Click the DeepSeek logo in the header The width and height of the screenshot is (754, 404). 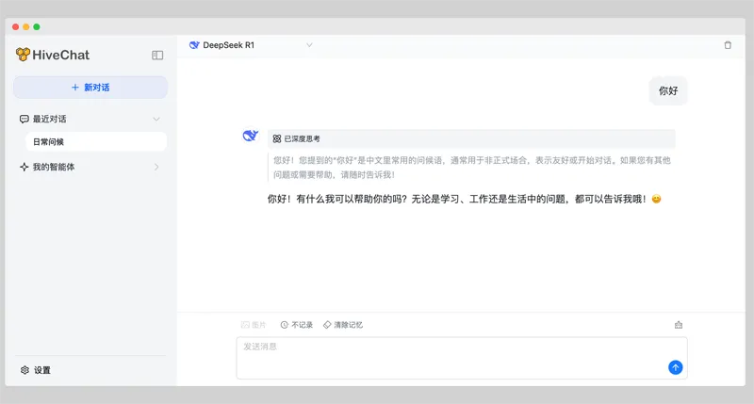194,45
